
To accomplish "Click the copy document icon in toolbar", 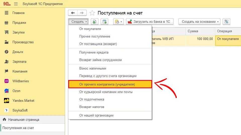I will [x=94, y=22].
